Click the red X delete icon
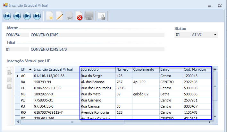Screen dimensions: 227x132 pyautogui.click(x=79, y=16)
